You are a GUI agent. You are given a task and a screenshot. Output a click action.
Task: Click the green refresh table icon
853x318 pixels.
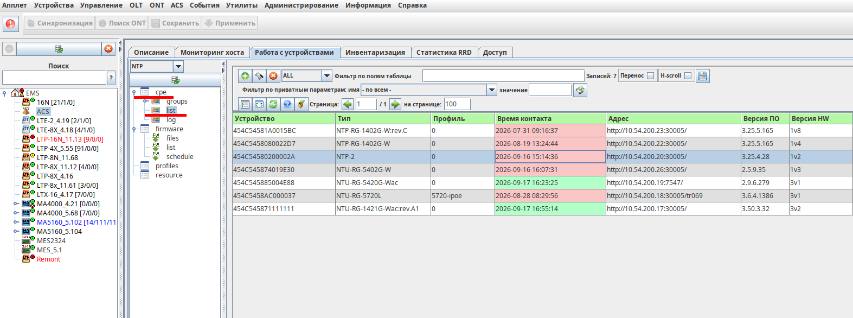[273, 104]
